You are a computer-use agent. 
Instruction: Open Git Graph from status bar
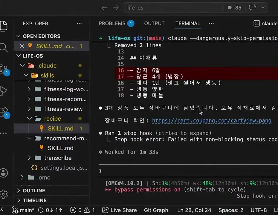click(156, 210)
